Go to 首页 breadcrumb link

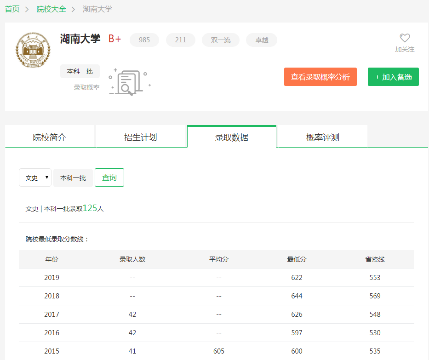coord(12,9)
